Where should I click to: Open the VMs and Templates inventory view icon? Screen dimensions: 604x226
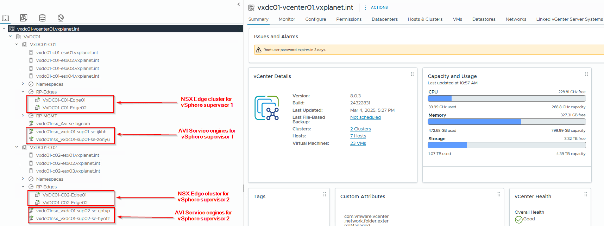tap(24, 18)
